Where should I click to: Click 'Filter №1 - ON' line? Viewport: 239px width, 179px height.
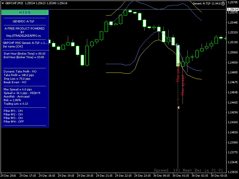13,111
